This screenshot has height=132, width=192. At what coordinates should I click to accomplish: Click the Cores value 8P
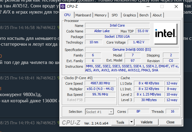pyautogui.click(x=139, y=111)
